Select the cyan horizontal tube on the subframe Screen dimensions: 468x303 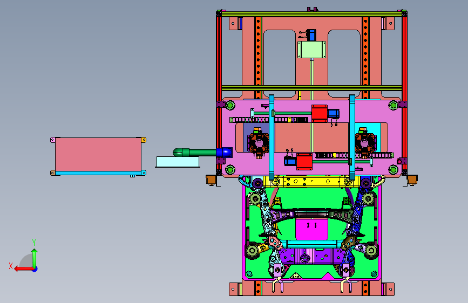311,244
